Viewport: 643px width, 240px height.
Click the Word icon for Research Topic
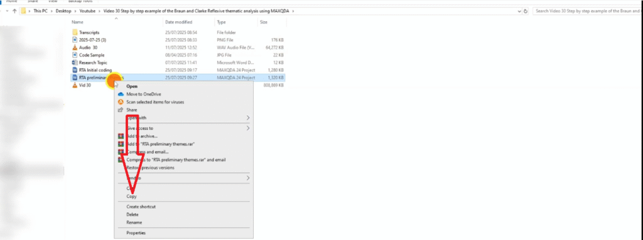75,63
